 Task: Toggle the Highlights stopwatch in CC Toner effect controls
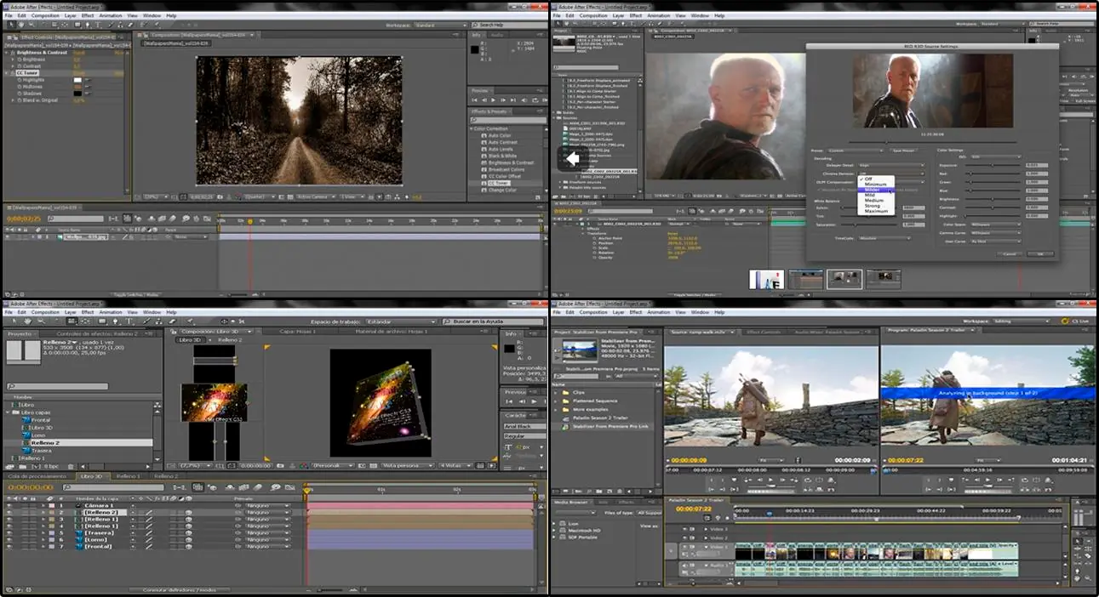point(20,80)
